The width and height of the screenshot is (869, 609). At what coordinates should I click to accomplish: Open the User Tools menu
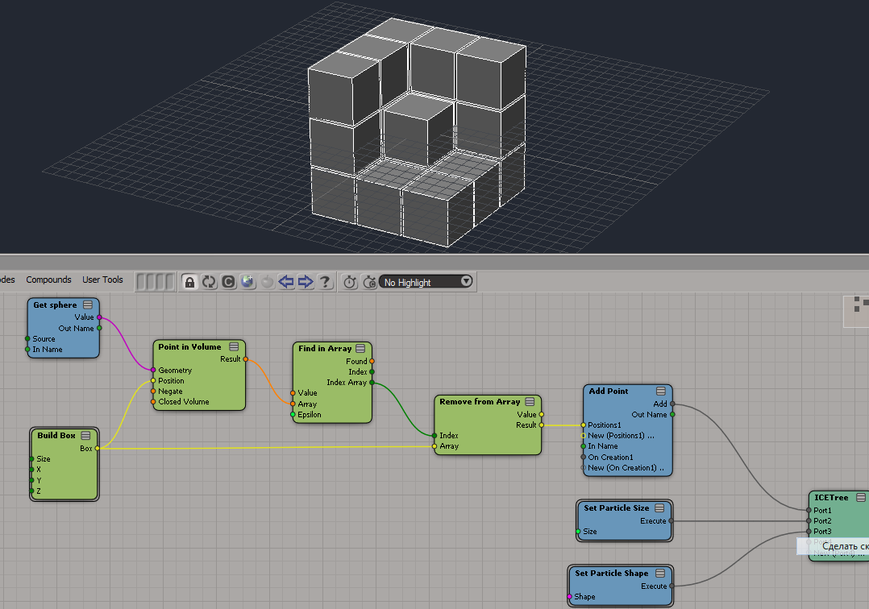click(x=102, y=280)
